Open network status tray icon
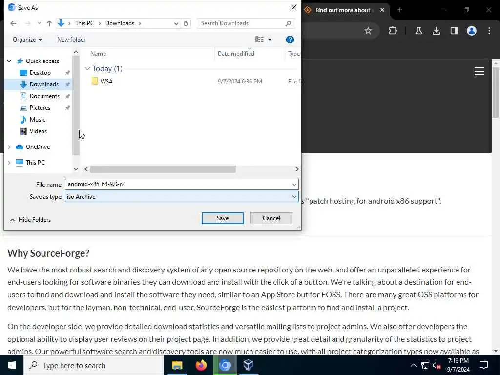Screen dimensions: 500x375 pos(425,365)
